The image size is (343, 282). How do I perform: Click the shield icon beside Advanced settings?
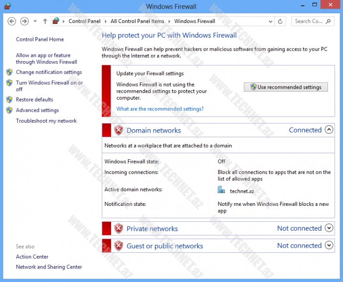(x=9, y=110)
